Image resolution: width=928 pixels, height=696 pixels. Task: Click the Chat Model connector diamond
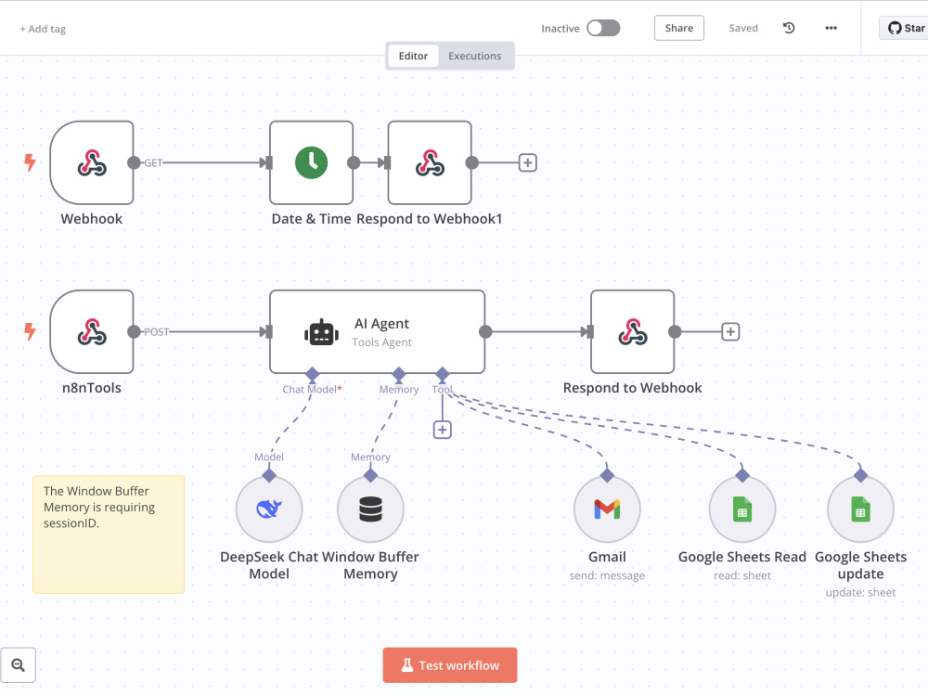pos(312,374)
